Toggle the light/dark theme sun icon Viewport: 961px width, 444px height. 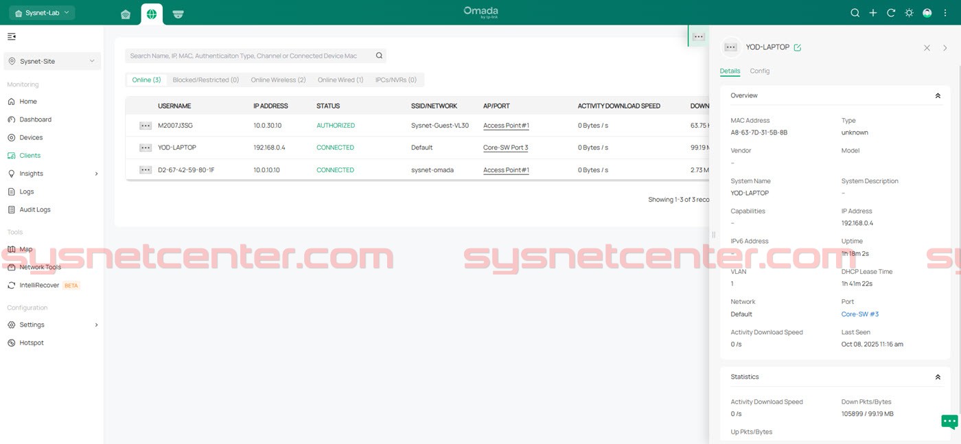click(909, 13)
